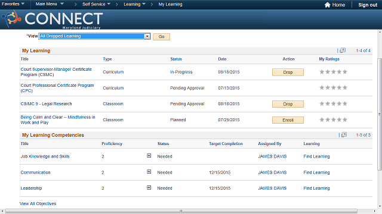Click the Go button
382x214 pixels.
161,37
